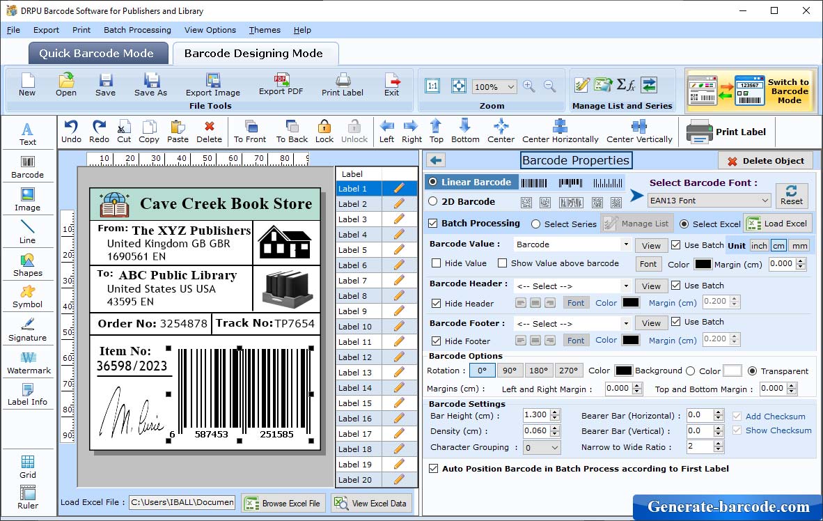Go back using Barcode Properties arrow
The height and width of the screenshot is (521, 823).
[436, 160]
